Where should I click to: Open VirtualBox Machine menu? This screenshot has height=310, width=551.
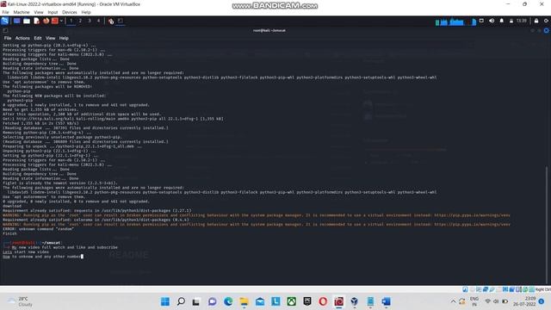click(x=22, y=12)
